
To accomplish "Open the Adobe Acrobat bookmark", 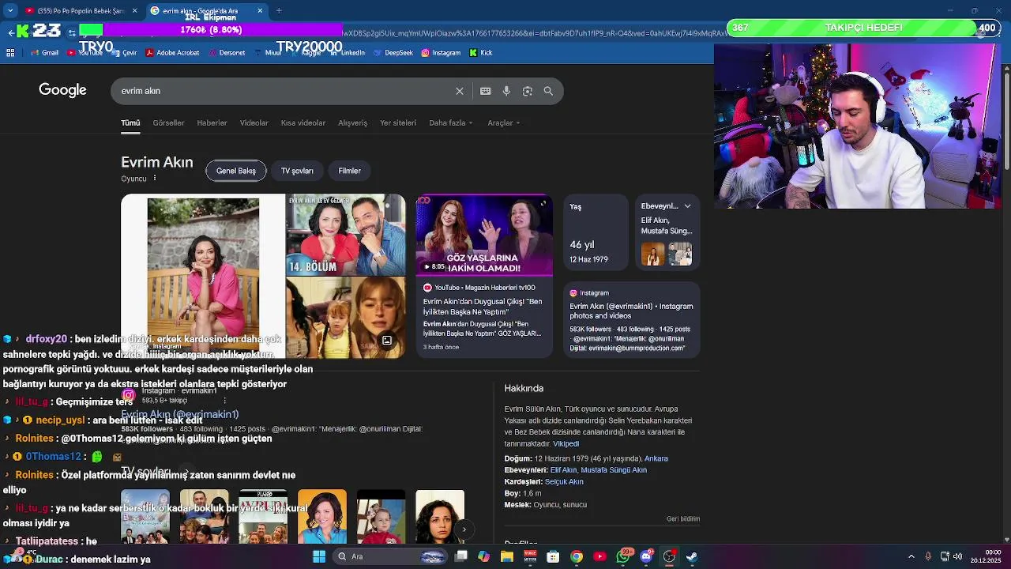I will (x=172, y=53).
